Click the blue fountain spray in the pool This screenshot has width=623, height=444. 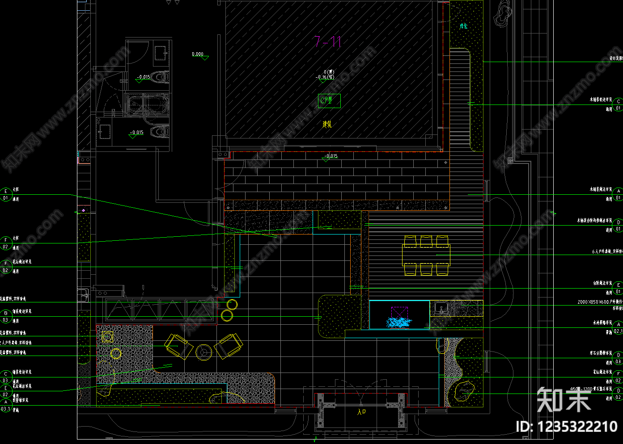tap(398, 322)
